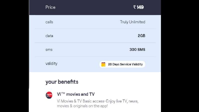Click the 28 Days text in validity badge
Viewport: 199px width, 112px height.
click(114, 64)
